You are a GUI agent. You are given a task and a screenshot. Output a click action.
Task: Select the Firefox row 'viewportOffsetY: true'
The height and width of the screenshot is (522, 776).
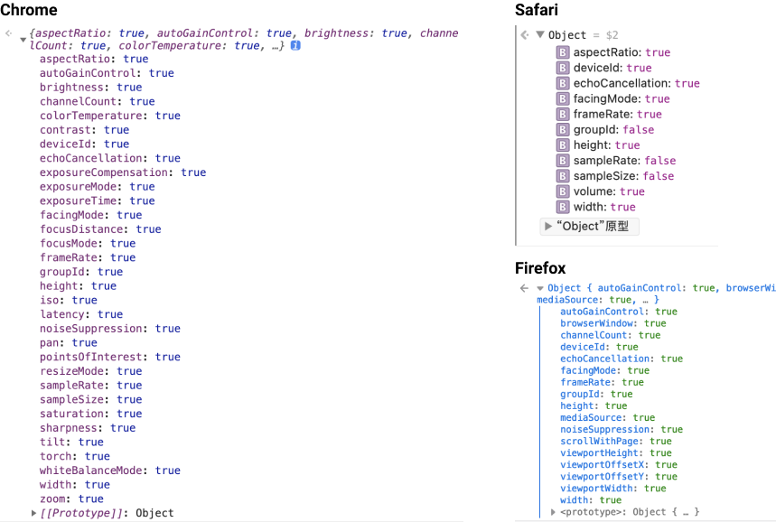pyautogui.click(x=619, y=477)
